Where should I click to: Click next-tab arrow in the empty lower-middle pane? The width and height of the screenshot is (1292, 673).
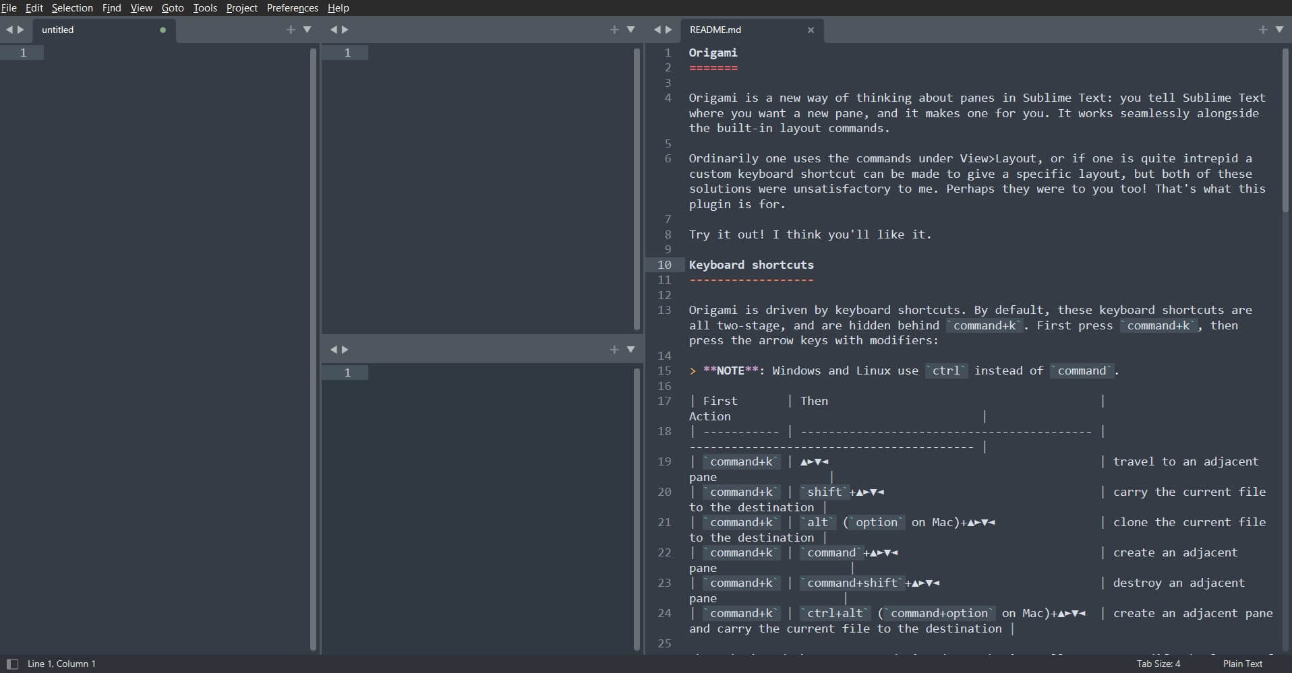pos(345,350)
